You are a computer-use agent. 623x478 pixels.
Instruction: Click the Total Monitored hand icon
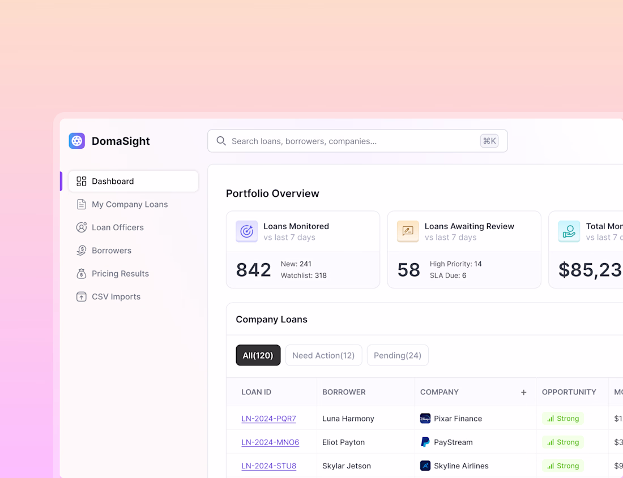[569, 231]
